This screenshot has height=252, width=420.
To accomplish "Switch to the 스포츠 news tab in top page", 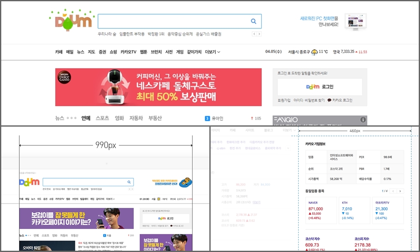I will (x=102, y=118).
